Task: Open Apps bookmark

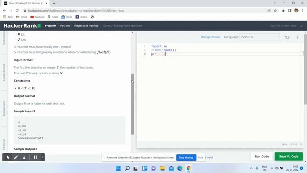Action: click(x=8, y=17)
